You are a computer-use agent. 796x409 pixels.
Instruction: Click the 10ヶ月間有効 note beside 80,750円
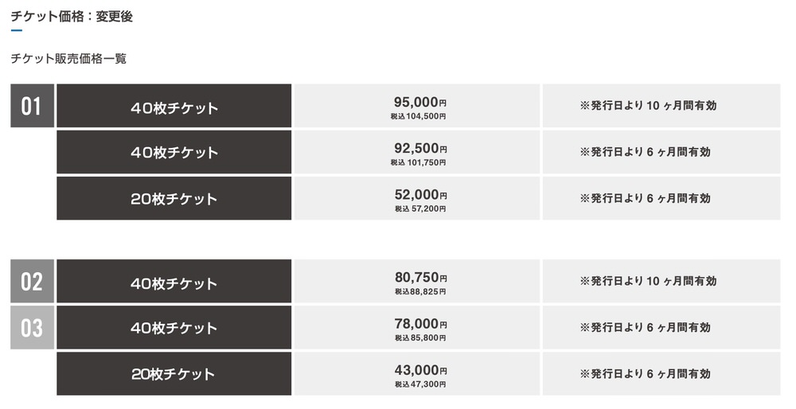pos(648,281)
